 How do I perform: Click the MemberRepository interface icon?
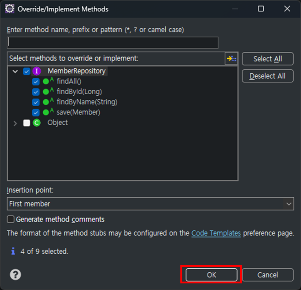pyautogui.click(x=37, y=71)
